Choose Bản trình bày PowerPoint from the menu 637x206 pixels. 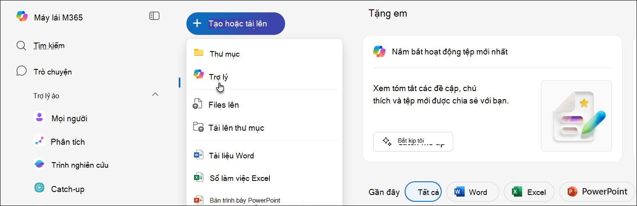(x=264, y=200)
